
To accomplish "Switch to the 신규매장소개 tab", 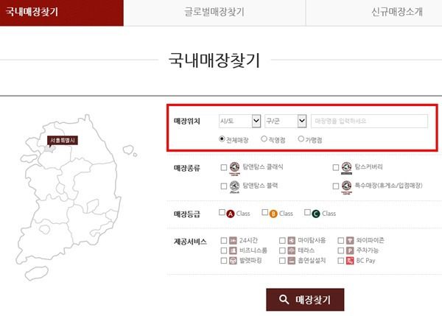I will [374, 13].
